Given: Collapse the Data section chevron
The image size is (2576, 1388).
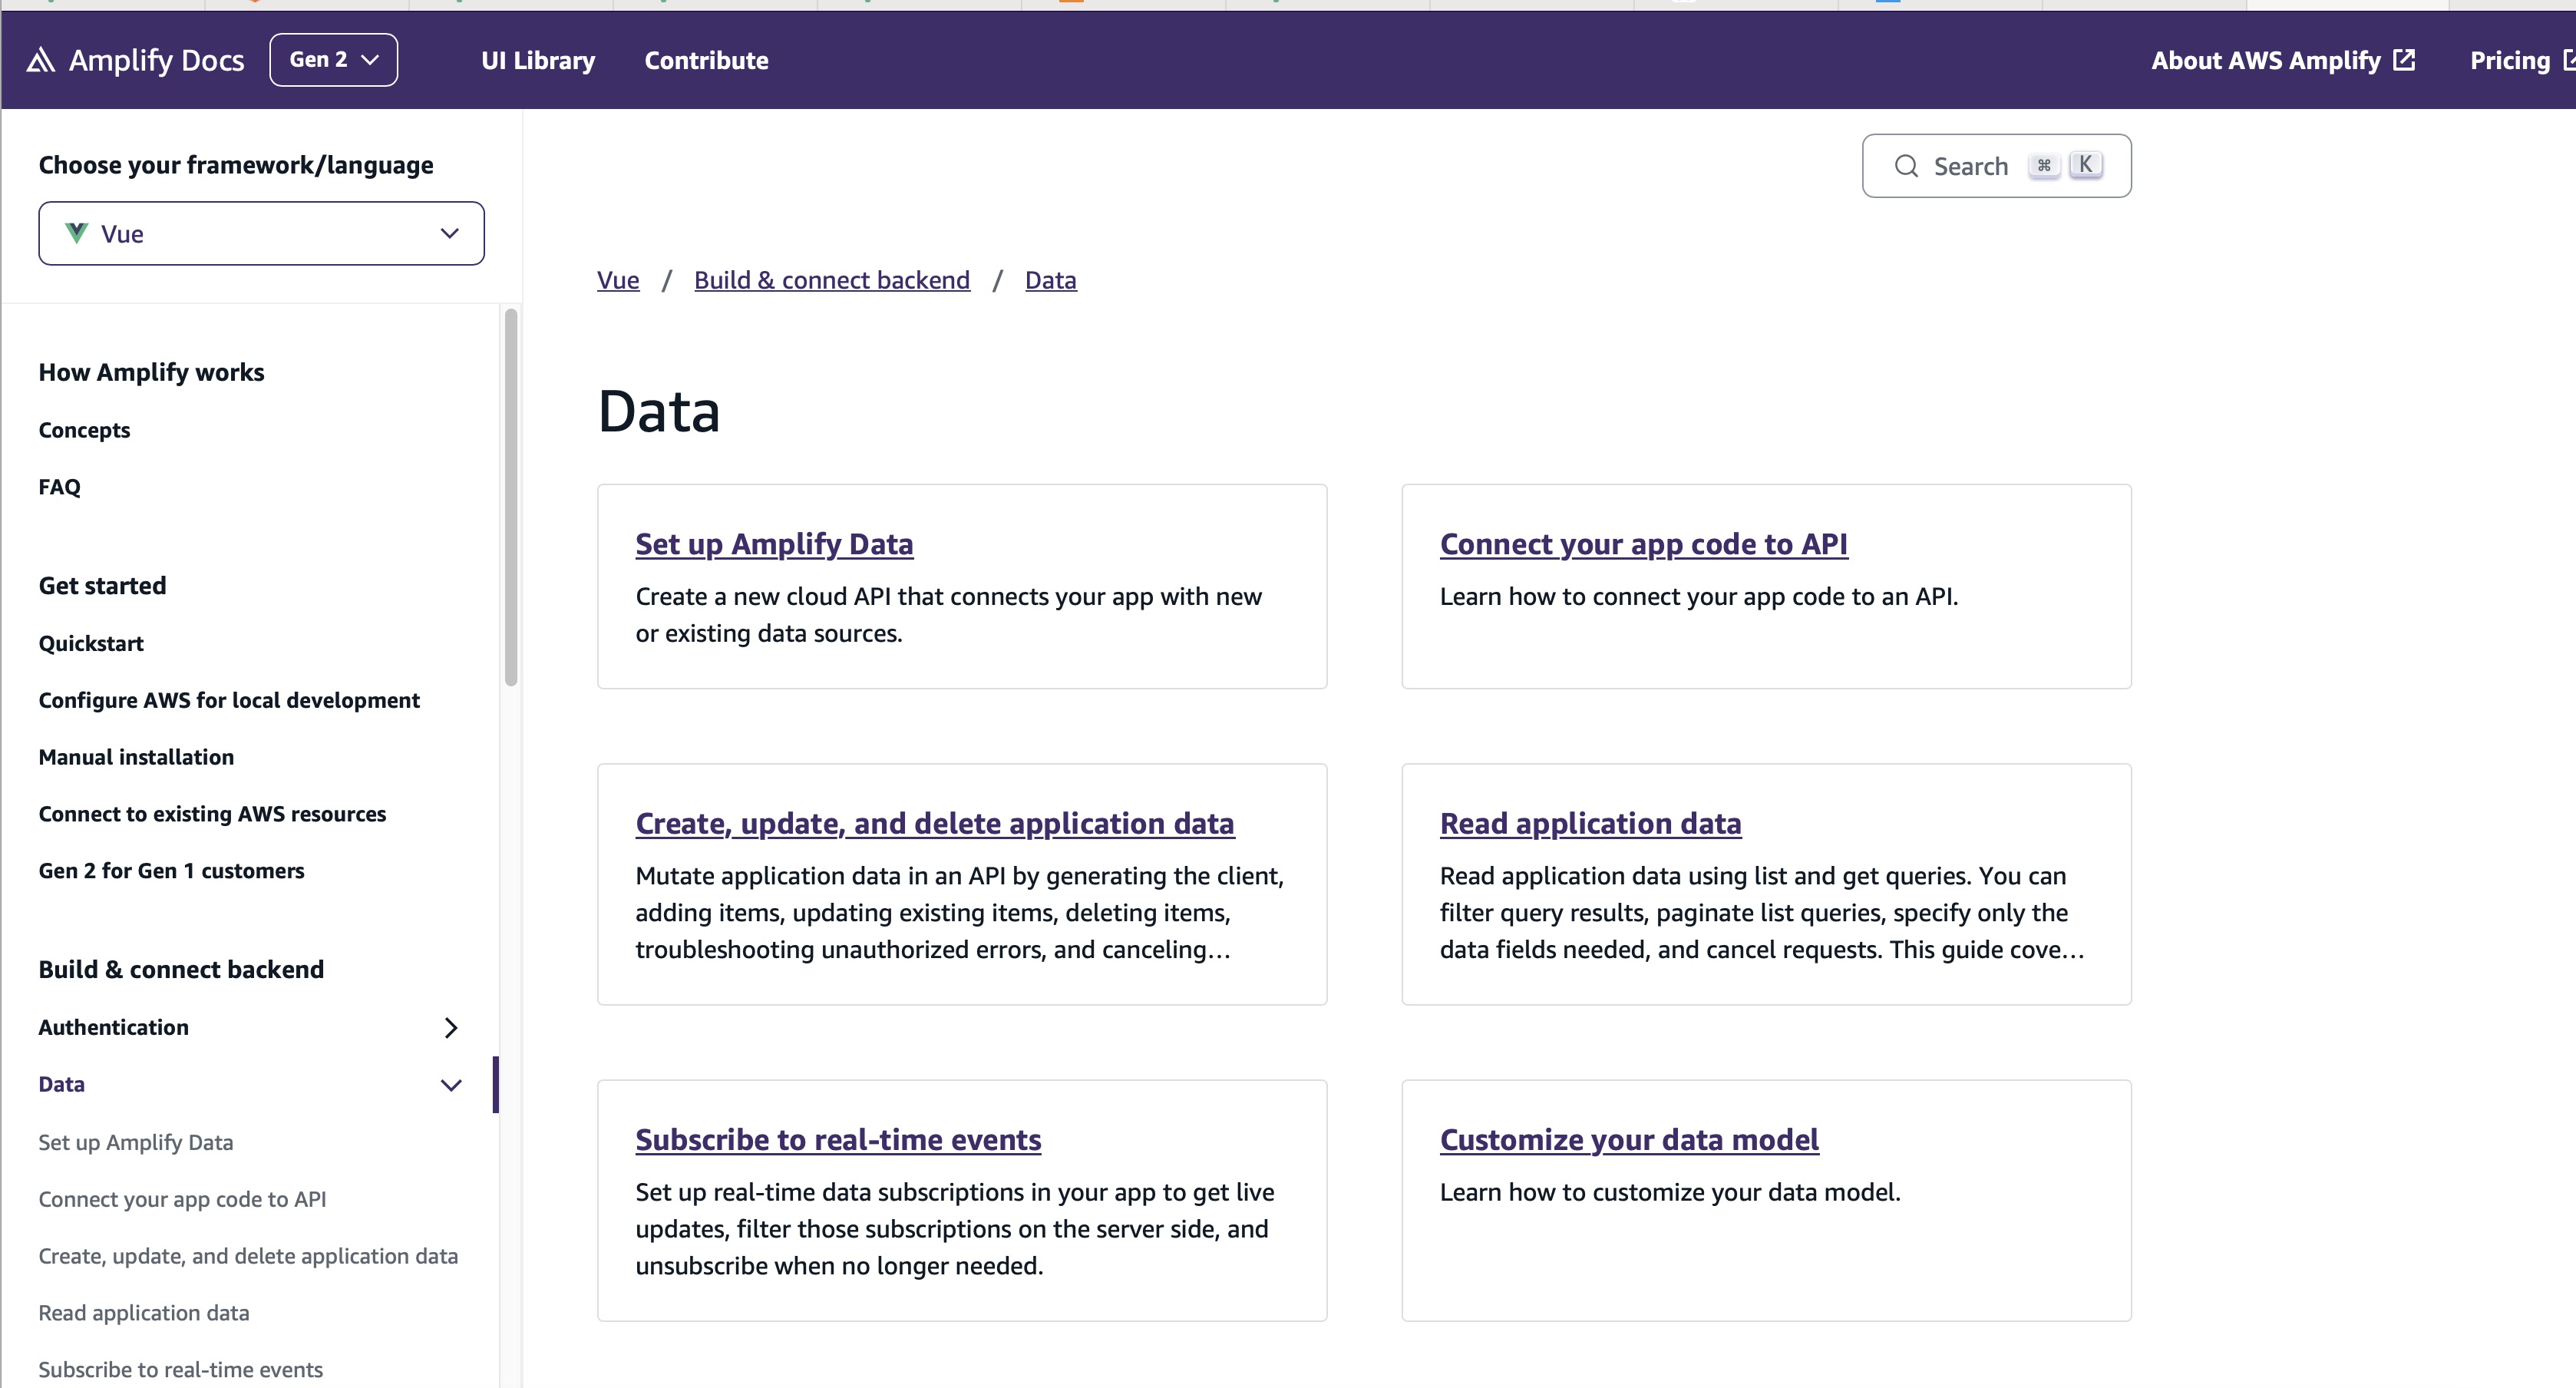Looking at the screenshot, I should click(x=451, y=1085).
